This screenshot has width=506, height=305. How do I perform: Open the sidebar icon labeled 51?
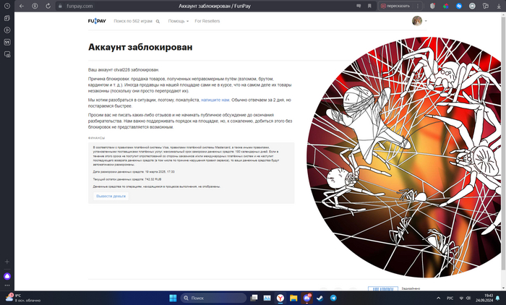(7, 42)
